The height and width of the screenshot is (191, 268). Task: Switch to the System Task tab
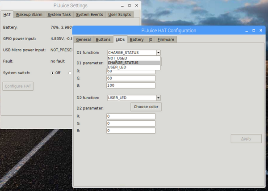pos(59,15)
